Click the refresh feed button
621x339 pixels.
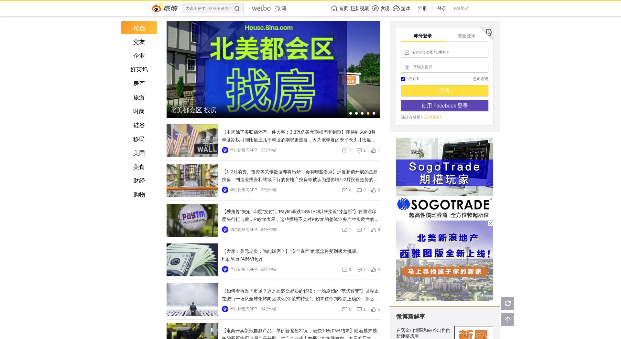[x=508, y=303]
